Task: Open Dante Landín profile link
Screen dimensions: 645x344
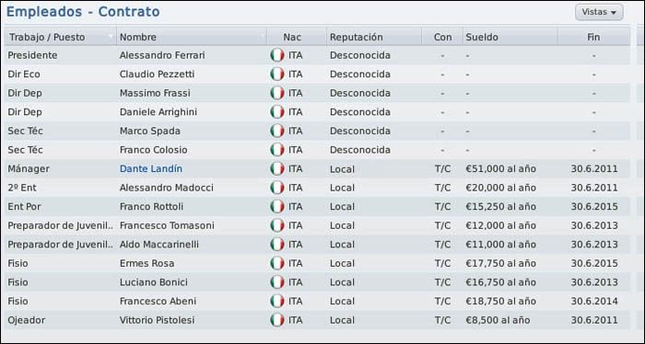Action: (151, 168)
